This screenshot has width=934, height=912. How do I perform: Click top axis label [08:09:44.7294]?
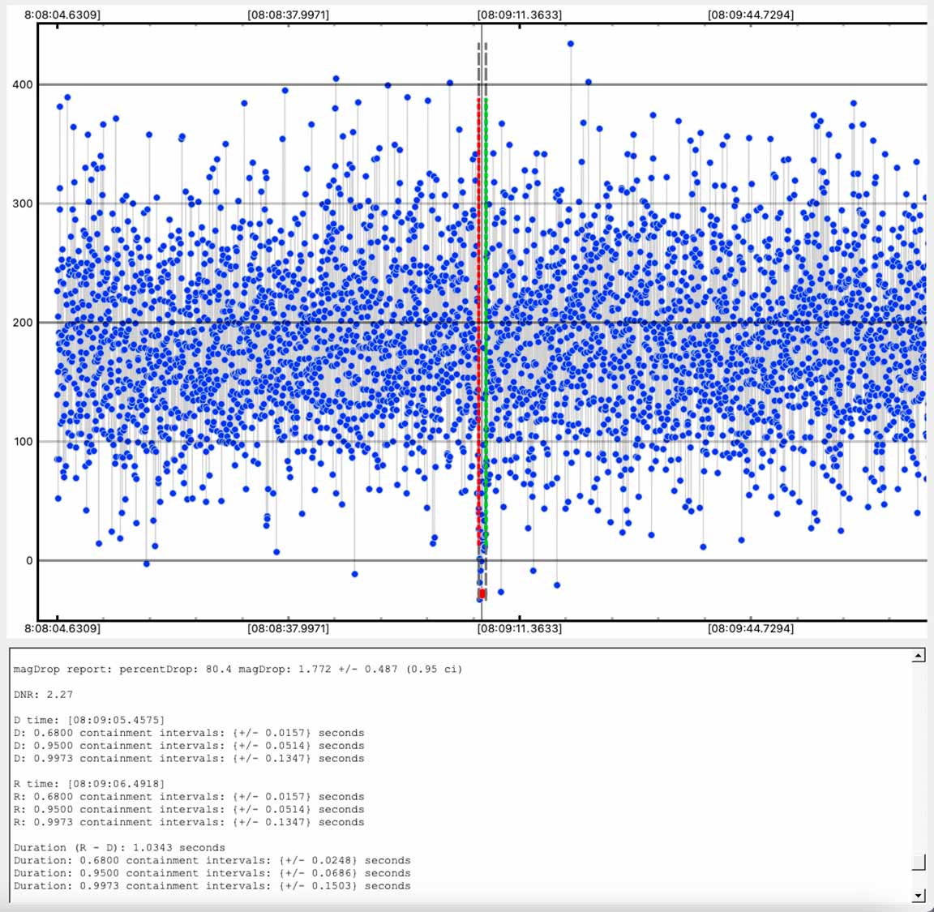(751, 15)
